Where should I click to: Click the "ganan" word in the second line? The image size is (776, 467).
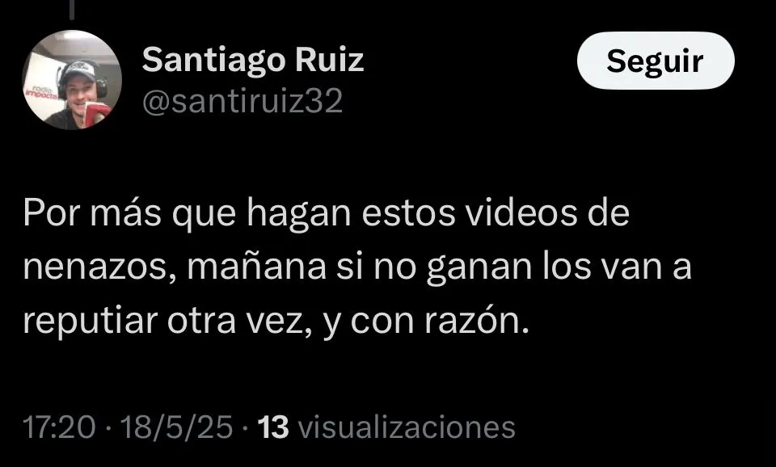tap(479, 268)
